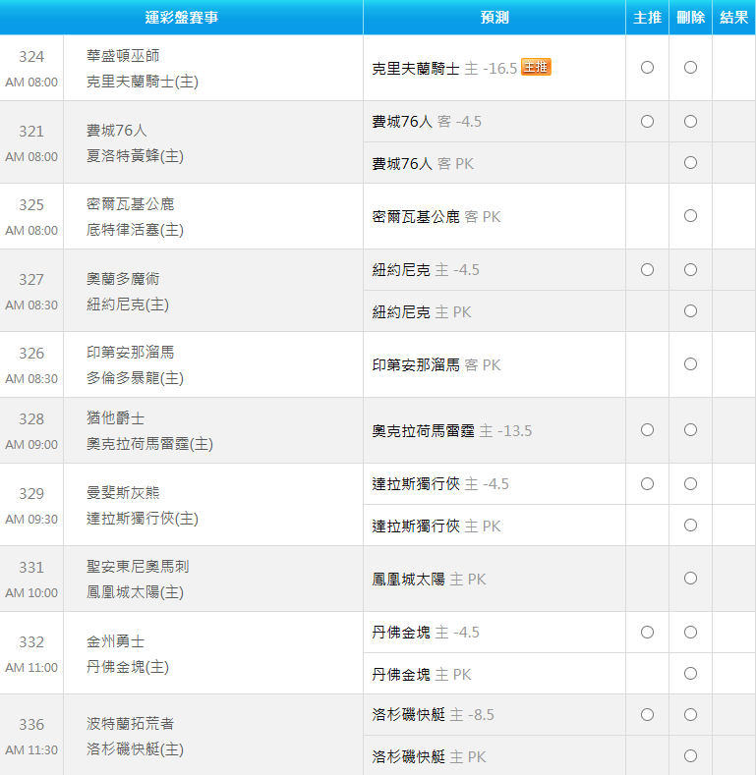This screenshot has width=756, height=775.
Task: Click team name 波特蘭拓荒者
Action: point(130,724)
